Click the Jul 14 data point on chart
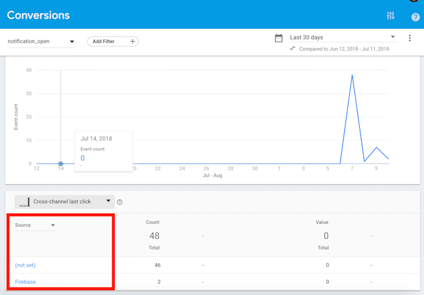The height and width of the screenshot is (295, 424). pos(60,164)
